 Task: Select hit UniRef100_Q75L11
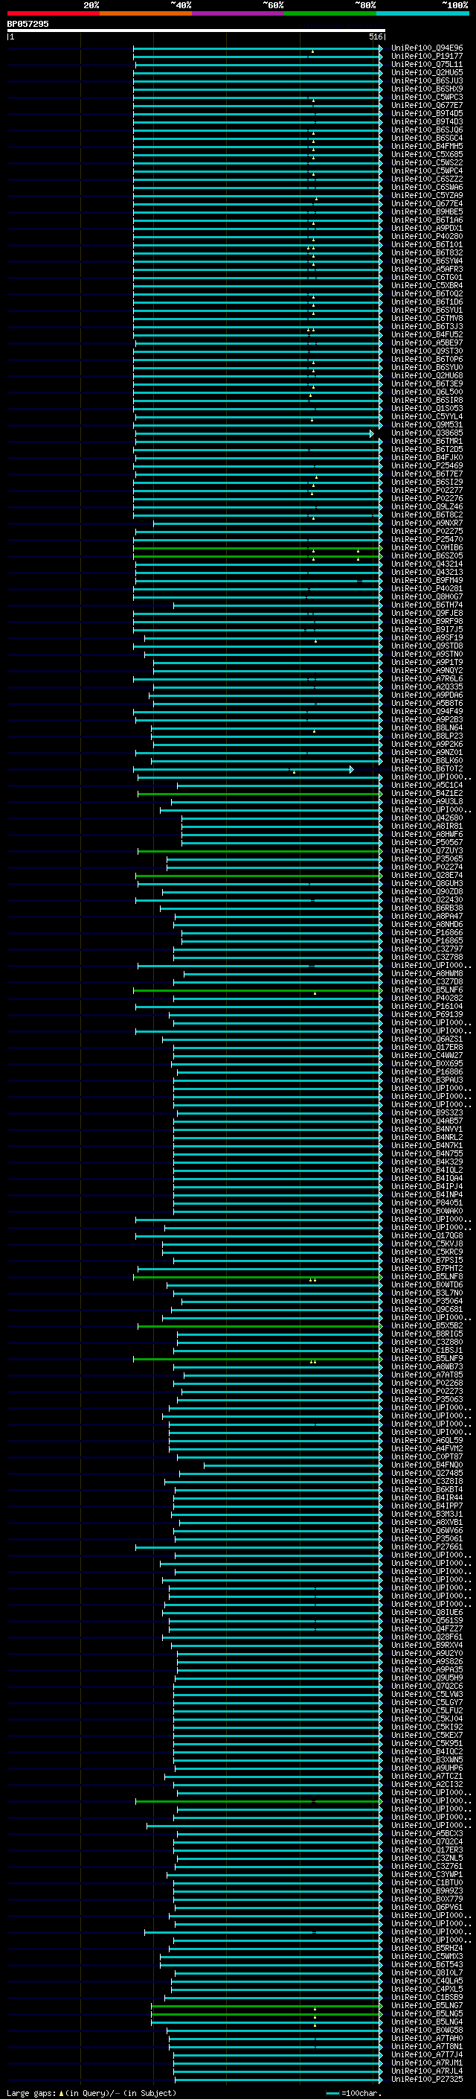point(427,64)
